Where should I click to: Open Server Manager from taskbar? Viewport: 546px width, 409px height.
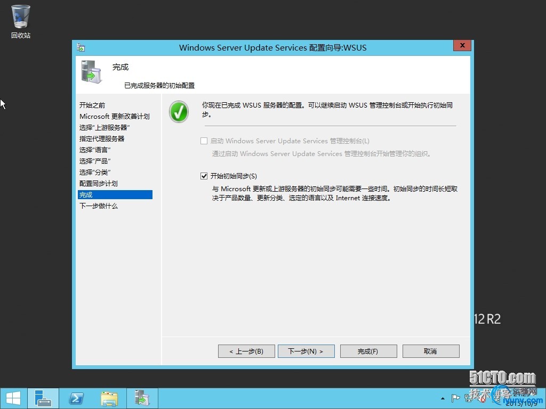point(43,398)
